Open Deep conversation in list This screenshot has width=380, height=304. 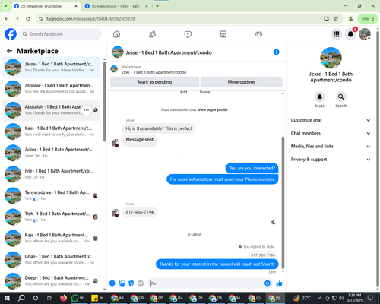click(x=51, y=281)
